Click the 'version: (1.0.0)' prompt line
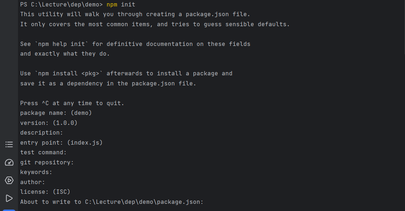 (x=49, y=123)
